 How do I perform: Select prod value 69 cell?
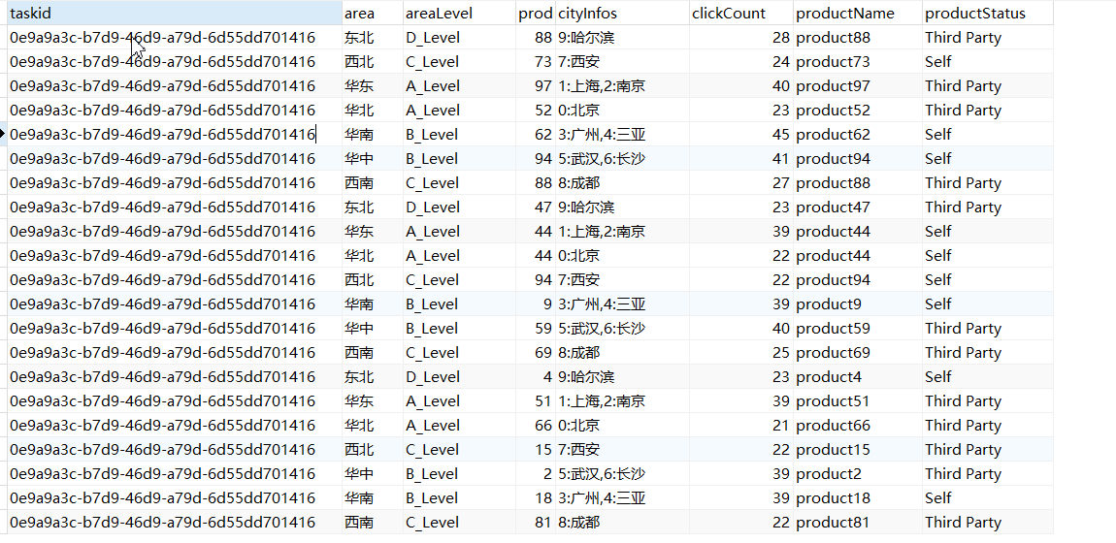coord(536,352)
